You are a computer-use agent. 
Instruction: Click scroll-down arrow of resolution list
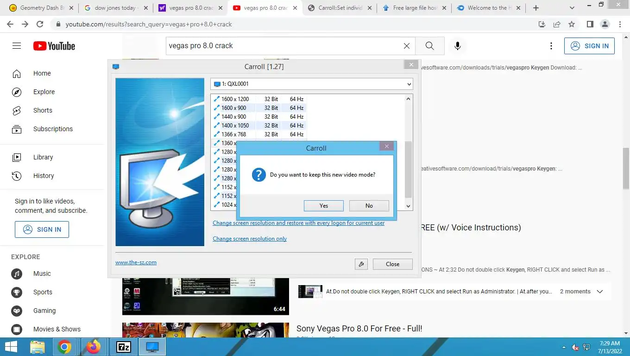click(408, 206)
